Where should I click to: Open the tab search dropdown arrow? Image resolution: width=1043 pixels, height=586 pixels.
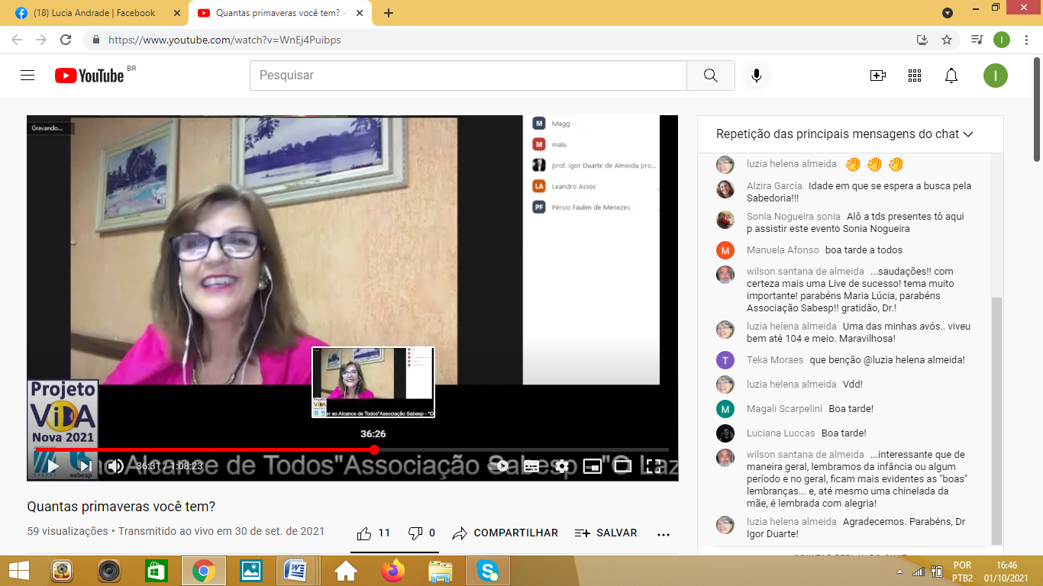point(948,13)
